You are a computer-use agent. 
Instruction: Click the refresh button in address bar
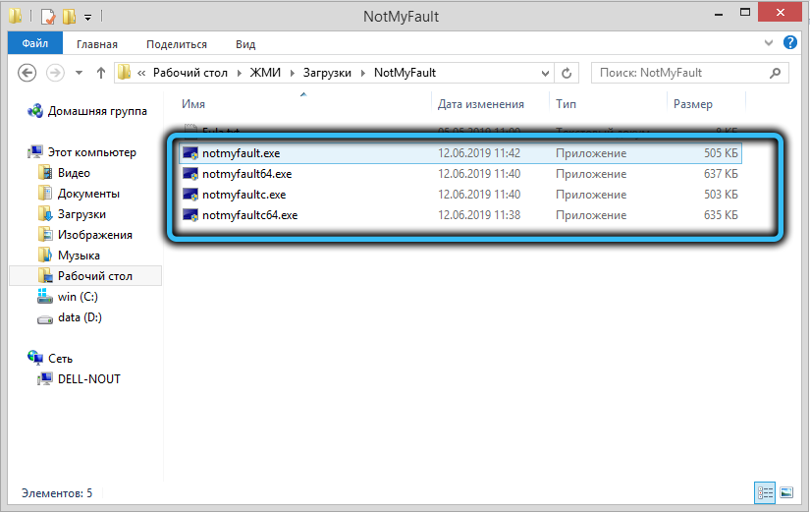(x=567, y=73)
